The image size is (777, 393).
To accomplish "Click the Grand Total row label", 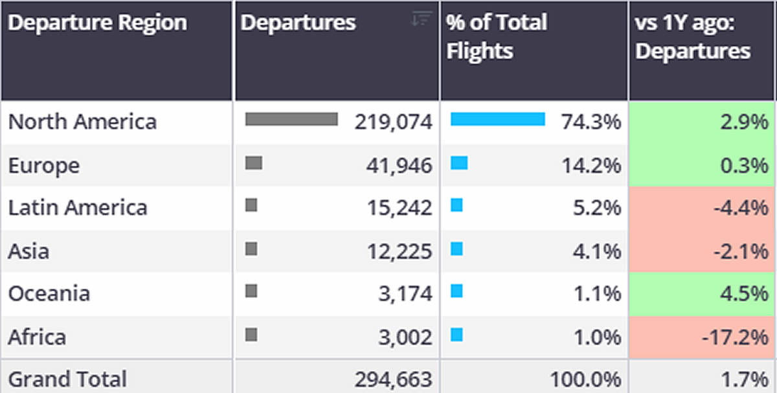I will (67, 379).
